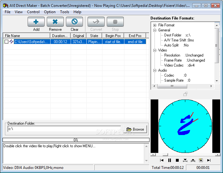
Task: Click format tree left scroll arrow
Action: 154,86
